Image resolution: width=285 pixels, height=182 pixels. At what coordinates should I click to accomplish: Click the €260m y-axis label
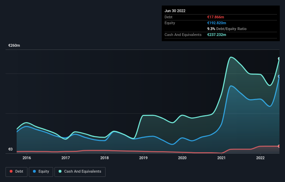[14, 45]
